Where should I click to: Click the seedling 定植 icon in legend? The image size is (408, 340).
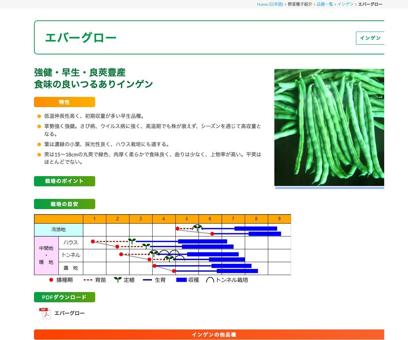point(118,280)
